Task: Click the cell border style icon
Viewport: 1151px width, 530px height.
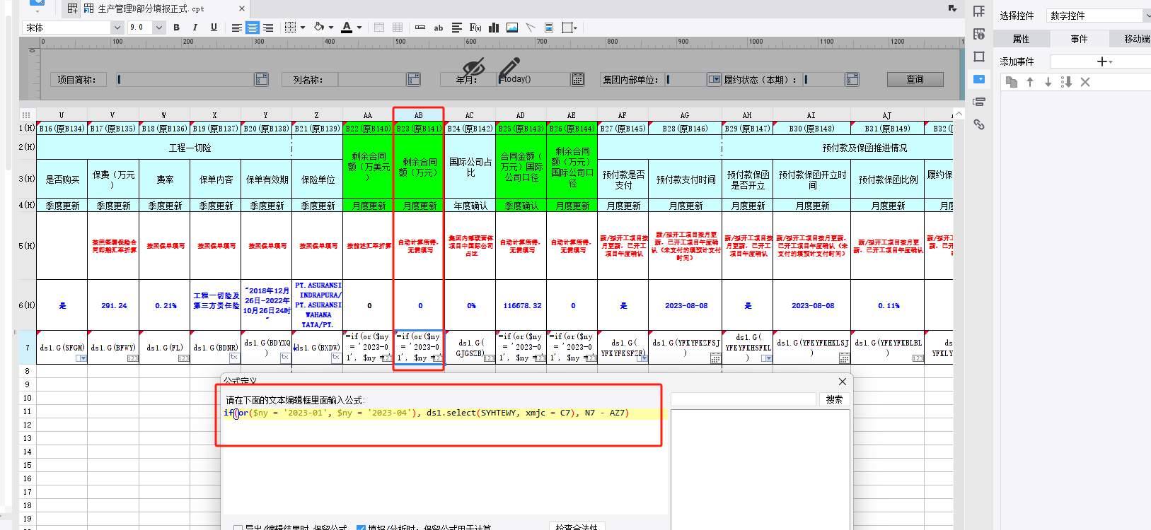Action: click(x=290, y=28)
